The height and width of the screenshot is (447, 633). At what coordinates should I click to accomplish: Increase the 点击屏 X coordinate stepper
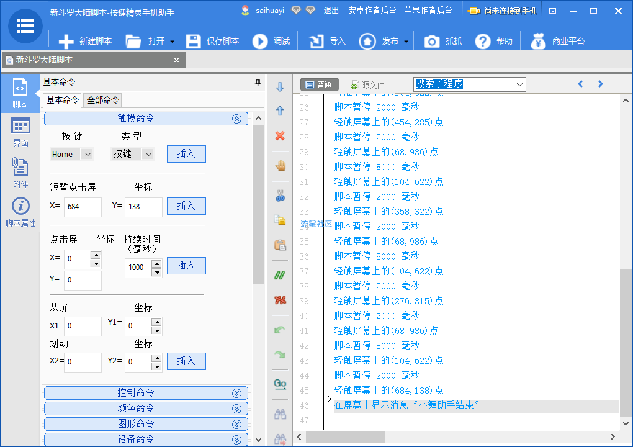tap(96, 255)
